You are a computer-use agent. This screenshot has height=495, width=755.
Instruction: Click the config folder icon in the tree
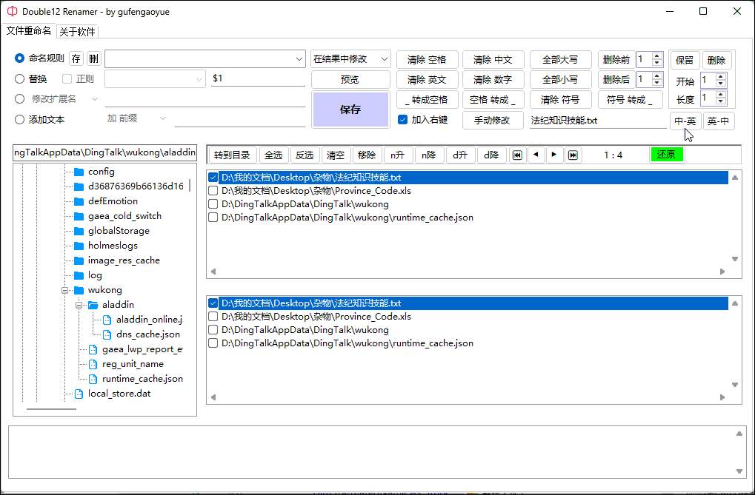click(x=79, y=172)
